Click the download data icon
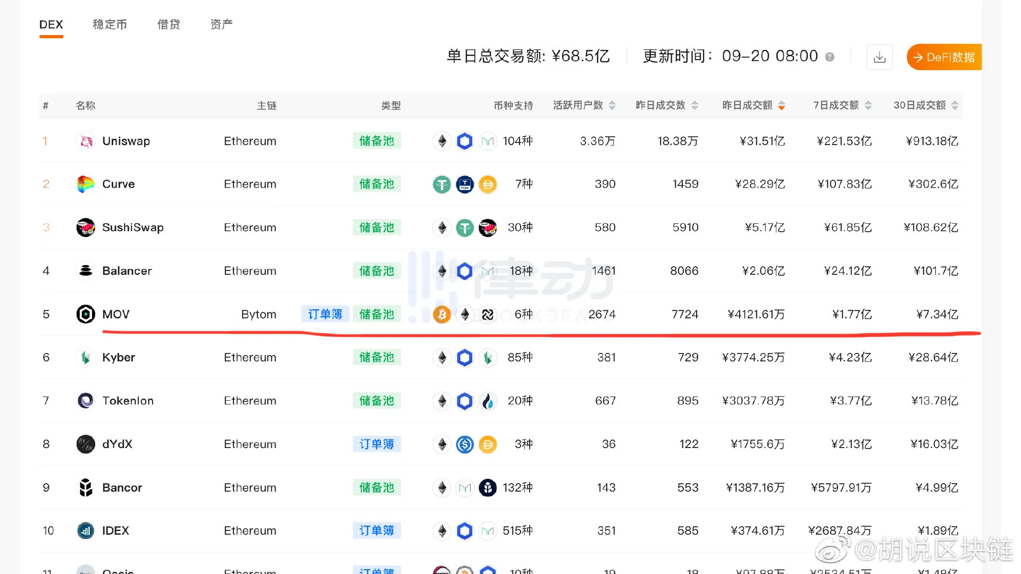This screenshot has height=574, width=1021. point(880,57)
